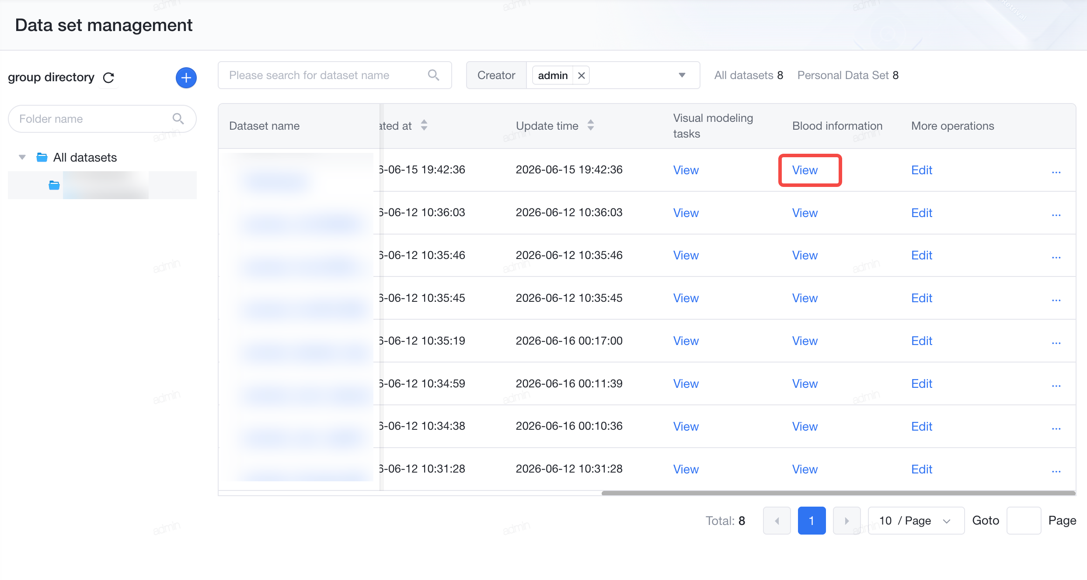Screen dimensions: 1087x580
Task: Click the folder name search magnifier icon
Action: [x=178, y=119]
